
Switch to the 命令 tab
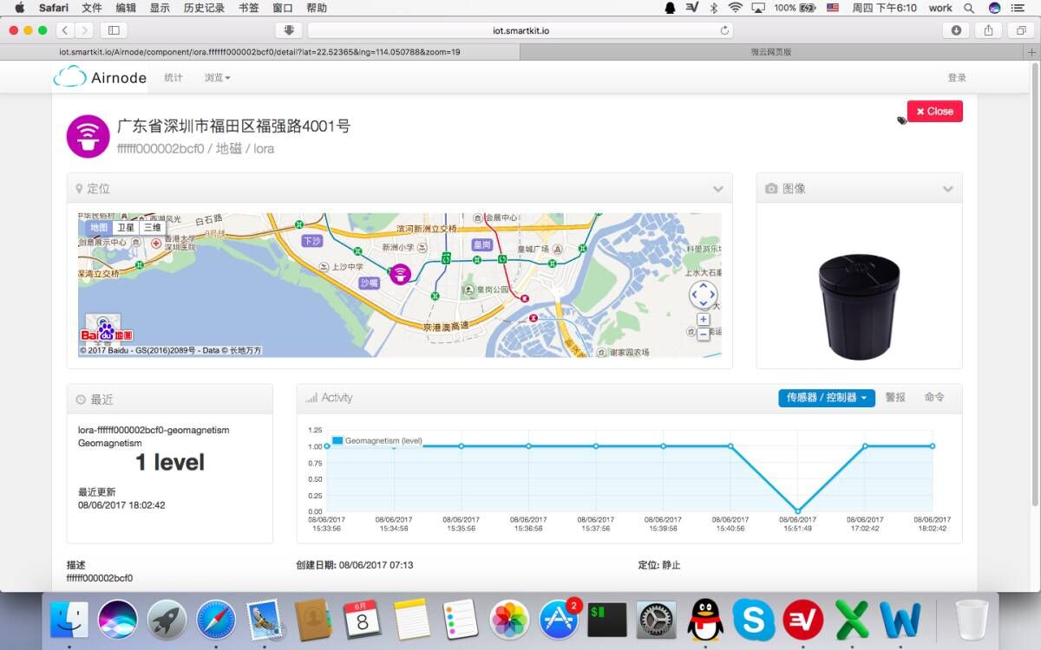click(x=934, y=398)
